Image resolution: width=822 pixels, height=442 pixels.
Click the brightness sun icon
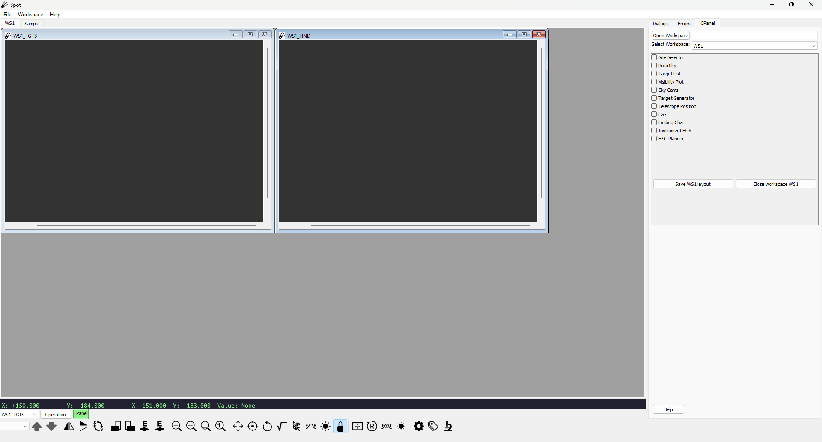tap(326, 427)
